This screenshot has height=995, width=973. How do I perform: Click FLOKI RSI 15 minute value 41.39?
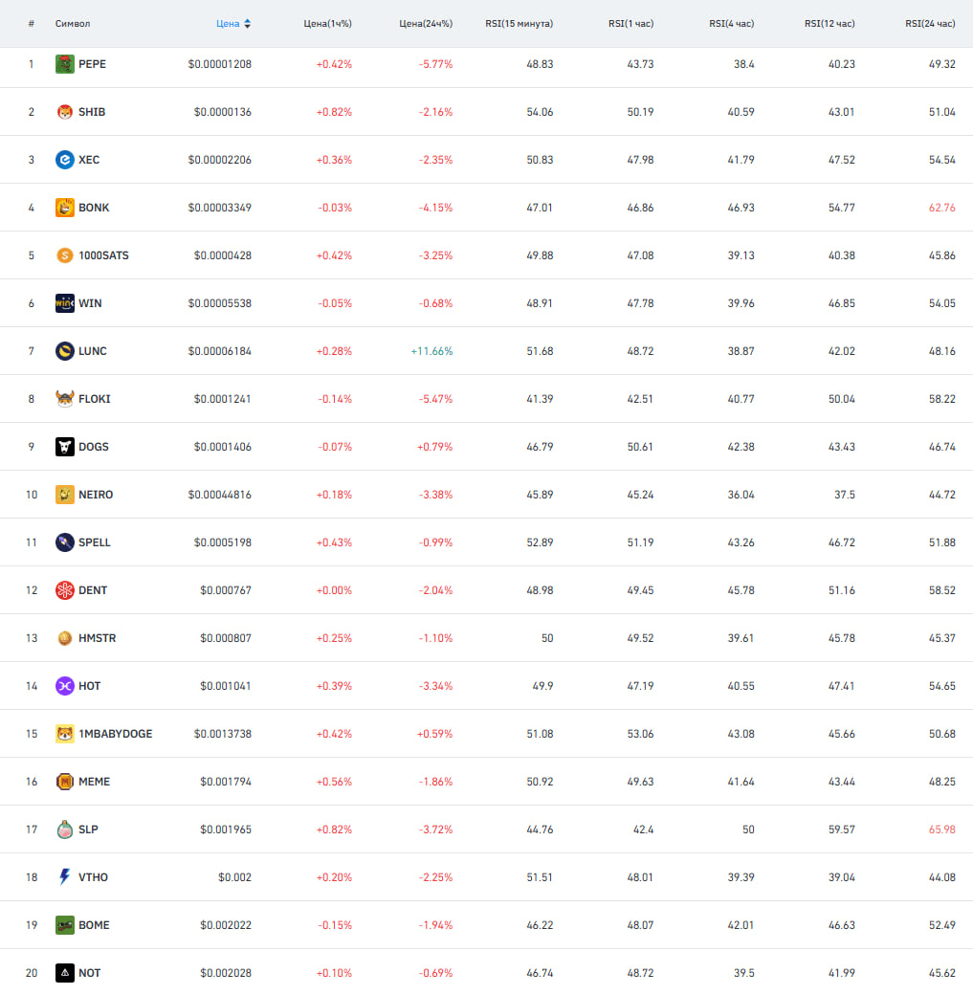coord(540,399)
